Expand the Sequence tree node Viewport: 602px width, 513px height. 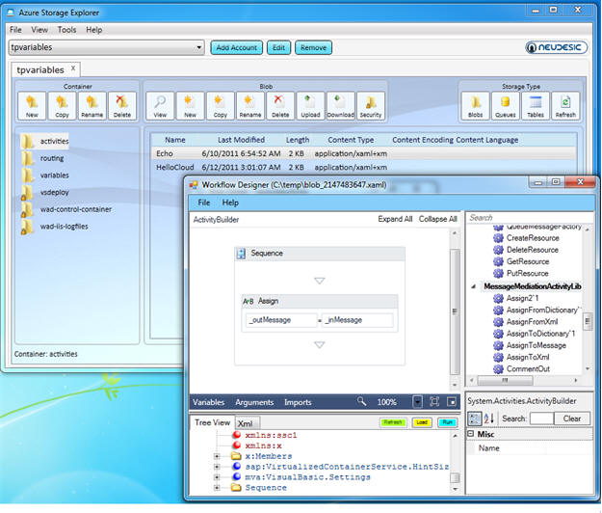[217, 488]
